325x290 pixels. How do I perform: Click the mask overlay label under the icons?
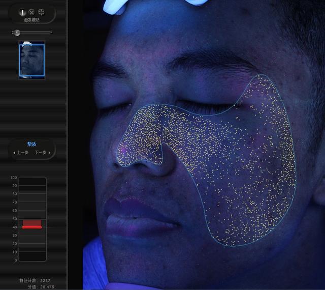(31, 20)
